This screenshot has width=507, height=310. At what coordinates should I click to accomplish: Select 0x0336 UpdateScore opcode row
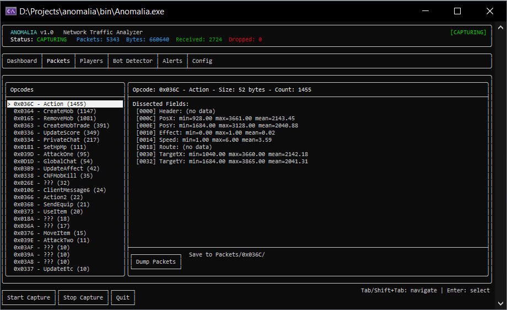tap(48, 132)
